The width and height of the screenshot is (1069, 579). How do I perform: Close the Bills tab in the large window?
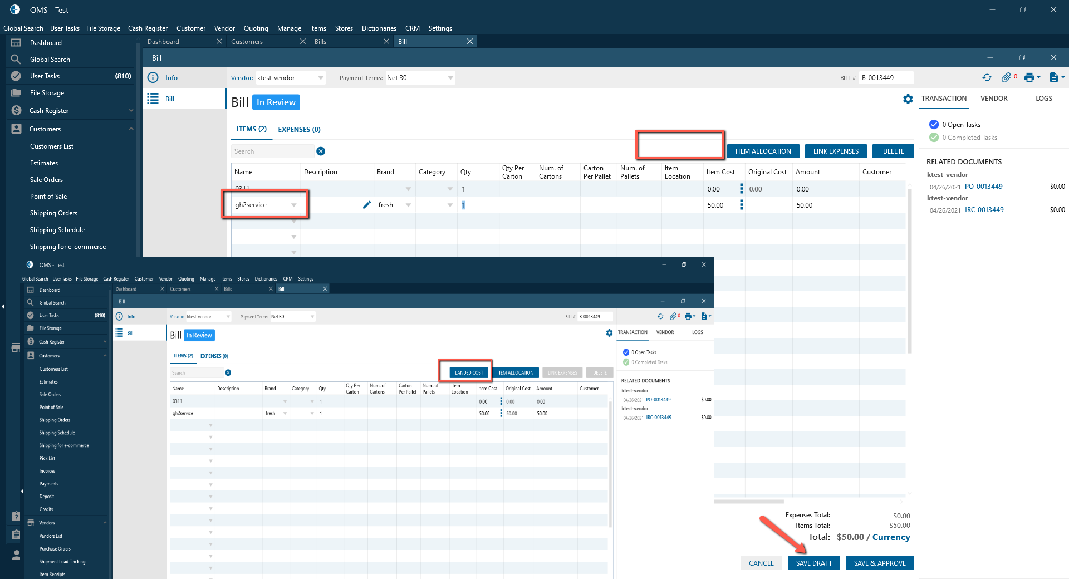click(x=386, y=42)
